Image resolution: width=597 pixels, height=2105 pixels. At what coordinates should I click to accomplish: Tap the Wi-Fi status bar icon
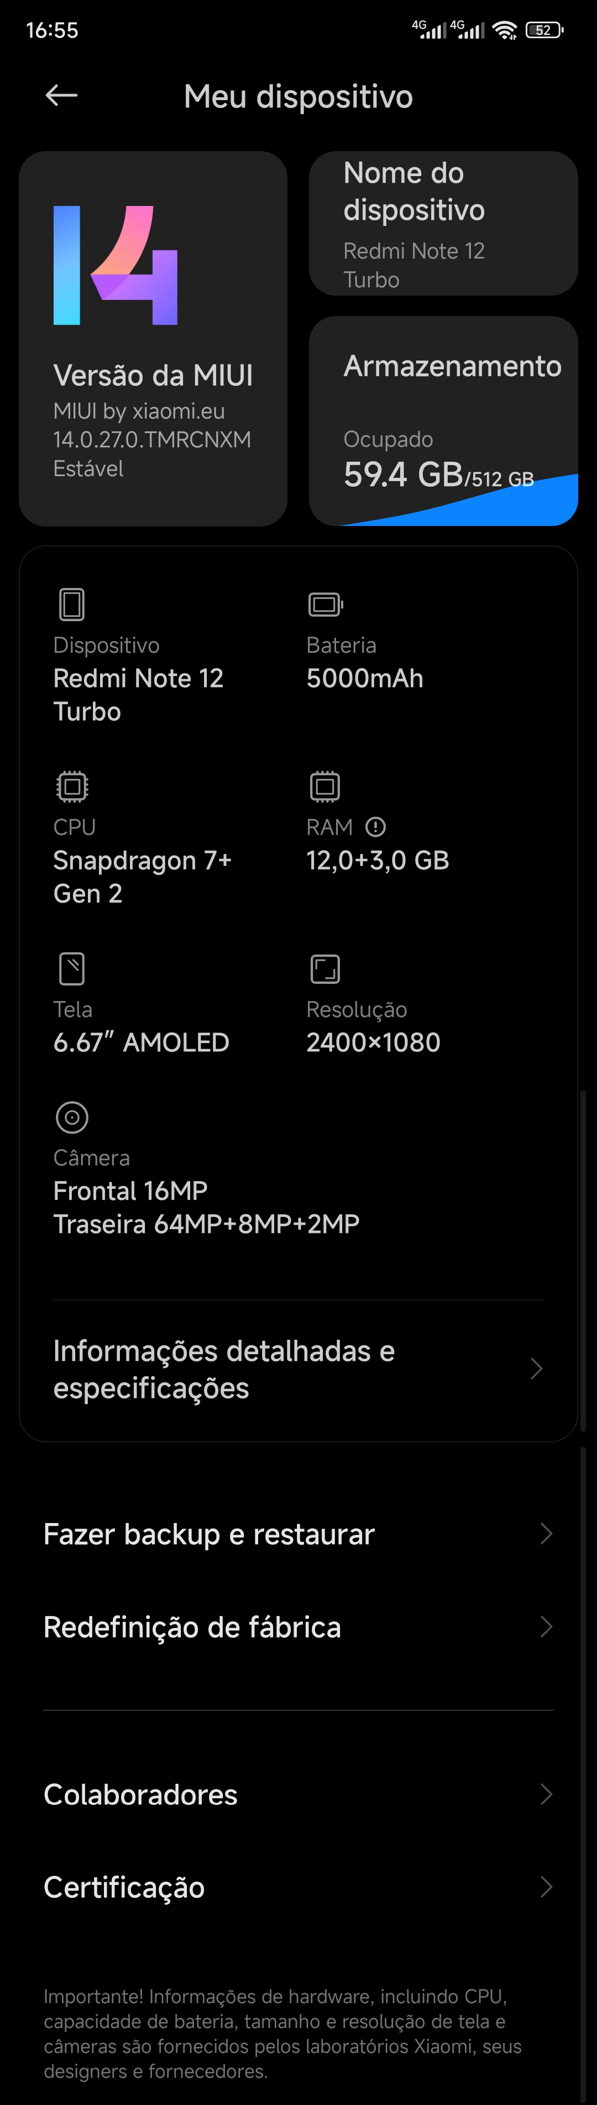[x=505, y=30]
